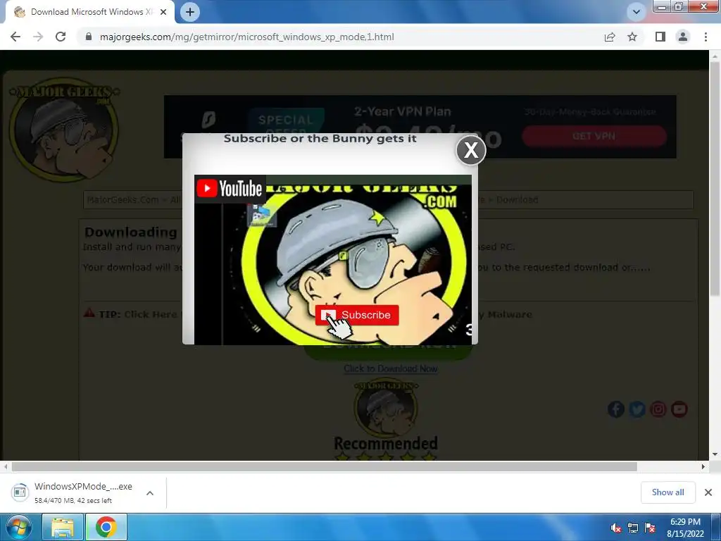The width and height of the screenshot is (721, 541).
Task: Open MajorGeeks Instagram icon
Action: pyautogui.click(x=658, y=409)
